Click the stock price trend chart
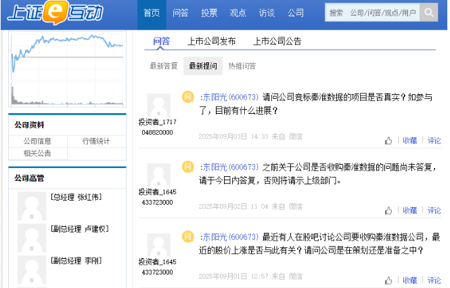 [x=67, y=68]
